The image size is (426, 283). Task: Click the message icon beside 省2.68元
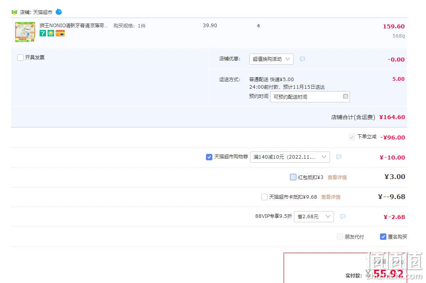(x=342, y=217)
